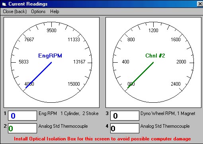Image resolution: width=203 pixels, height=144 pixels.
Task: Click the EngRPM gauge title
Action: (50, 56)
